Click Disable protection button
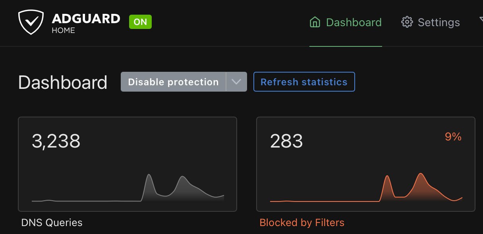The image size is (483, 234). (173, 82)
